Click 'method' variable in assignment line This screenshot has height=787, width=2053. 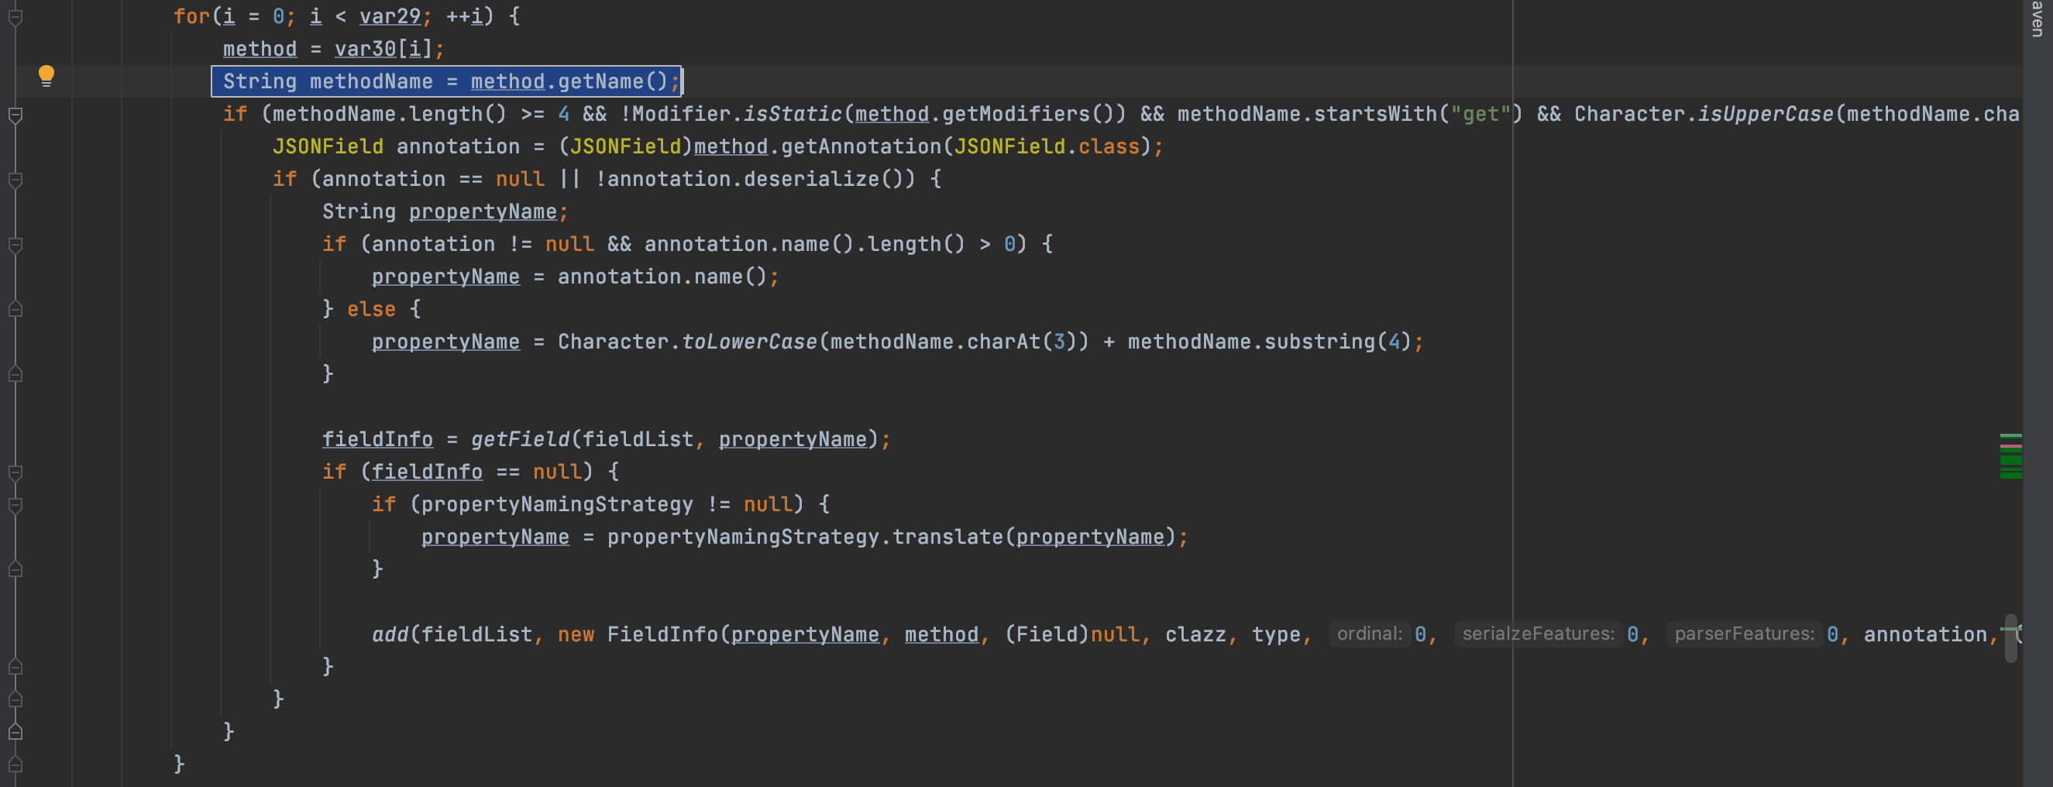260,49
